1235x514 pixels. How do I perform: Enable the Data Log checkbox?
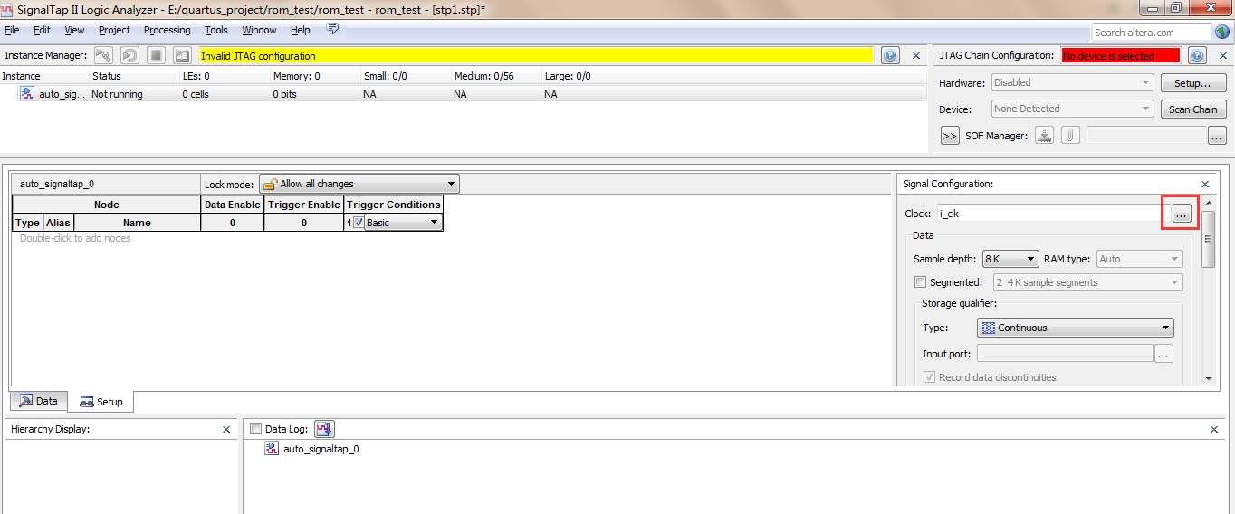tap(255, 429)
